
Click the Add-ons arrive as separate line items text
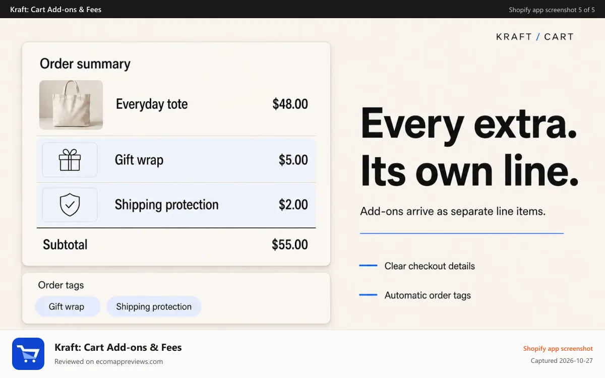tap(453, 212)
